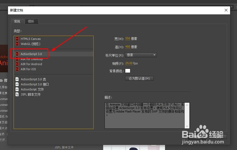The height and width of the screenshot is (150, 237).
Task: Edit the frame rate value 24.00
Action: tap(129, 63)
